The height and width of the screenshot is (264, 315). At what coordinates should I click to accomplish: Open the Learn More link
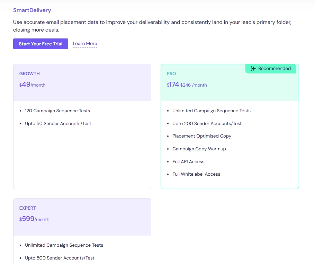[x=85, y=44]
